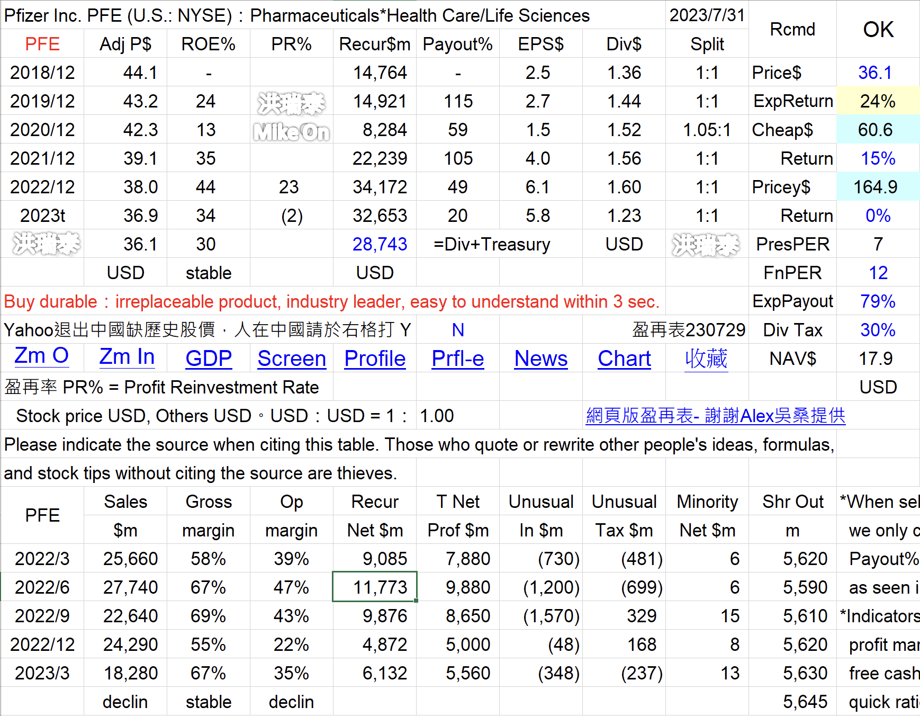Screen dimensions: 920x716
Task: Click the Div$ column header
Action: pos(624,44)
